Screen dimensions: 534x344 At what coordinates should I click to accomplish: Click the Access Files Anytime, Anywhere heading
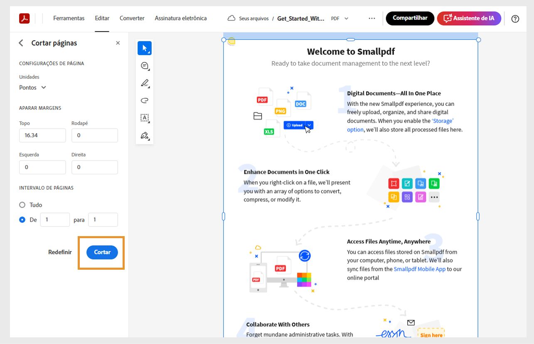[x=389, y=242]
